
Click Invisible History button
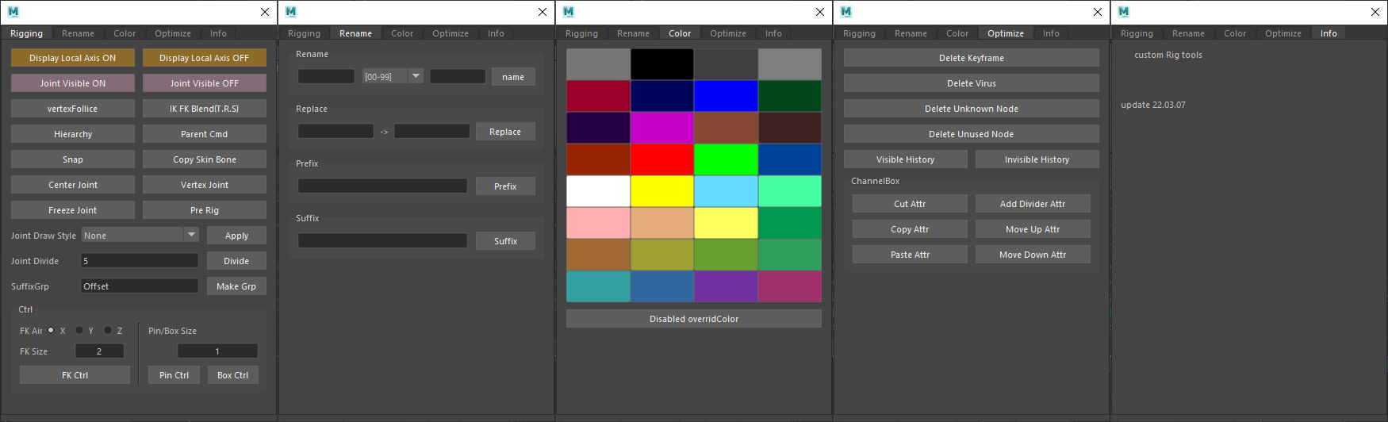click(1037, 159)
